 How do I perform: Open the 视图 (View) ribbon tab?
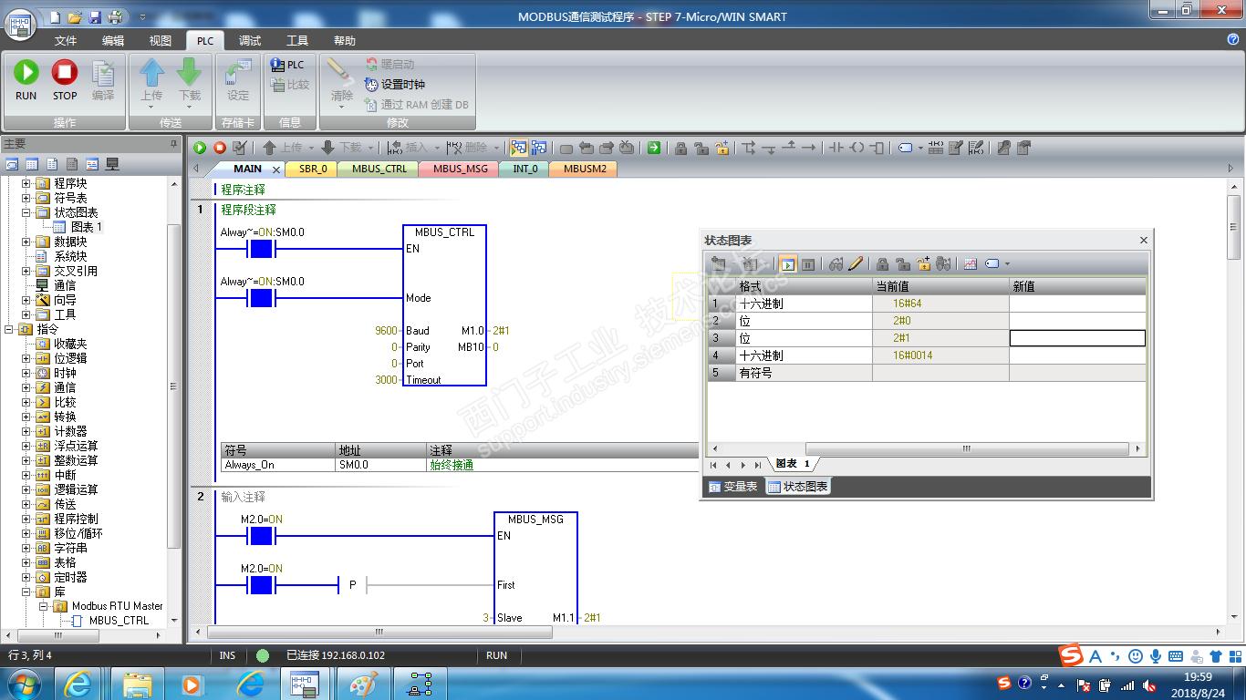click(161, 41)
